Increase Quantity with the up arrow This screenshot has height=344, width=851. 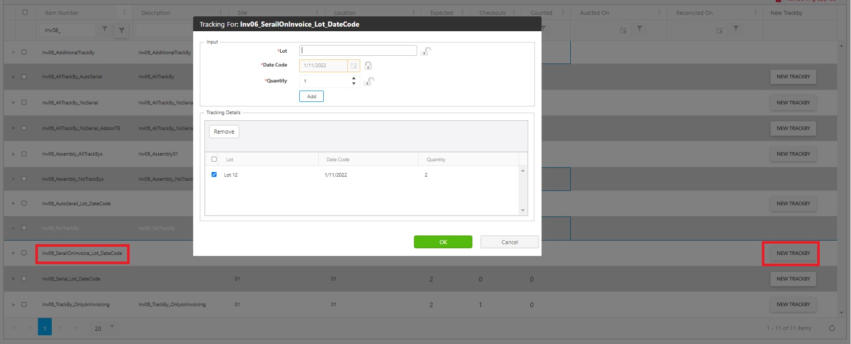[354, 78]
